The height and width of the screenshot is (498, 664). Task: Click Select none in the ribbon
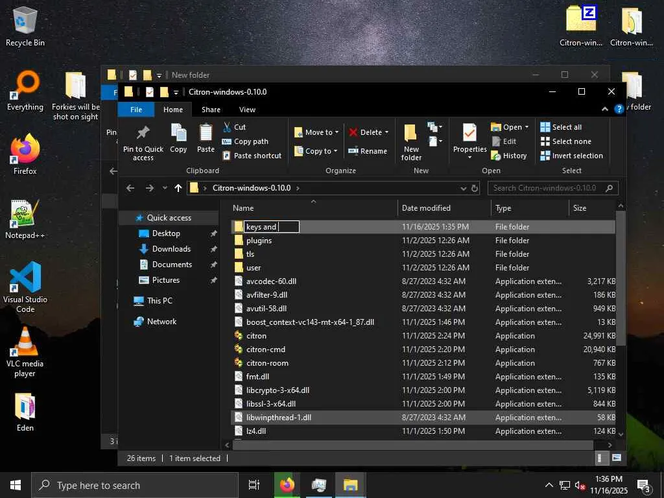coord(565,141)
